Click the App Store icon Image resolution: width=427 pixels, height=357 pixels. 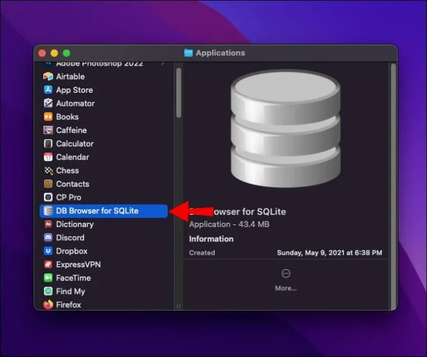coord(48,90)
